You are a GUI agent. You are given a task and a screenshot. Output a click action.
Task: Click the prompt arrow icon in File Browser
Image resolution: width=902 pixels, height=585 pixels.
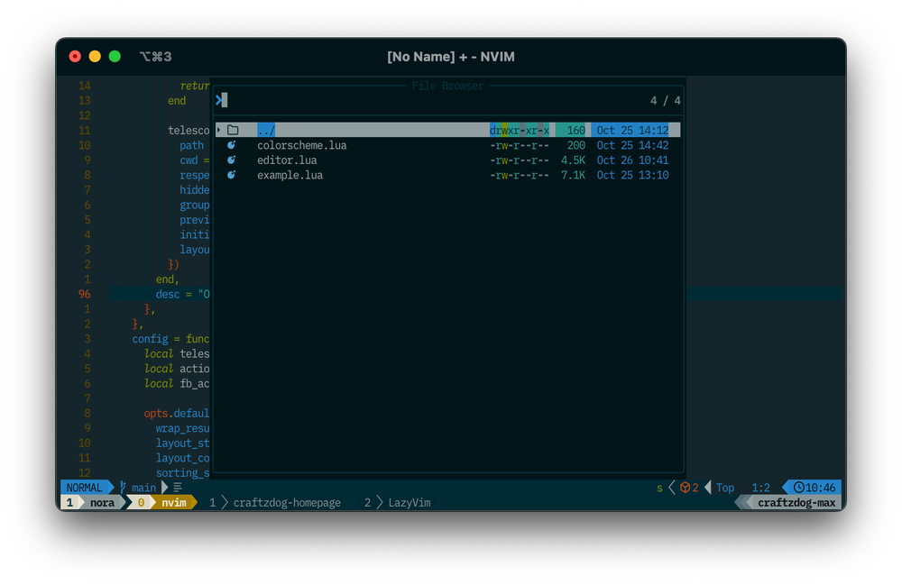click(x=219, y=99)
